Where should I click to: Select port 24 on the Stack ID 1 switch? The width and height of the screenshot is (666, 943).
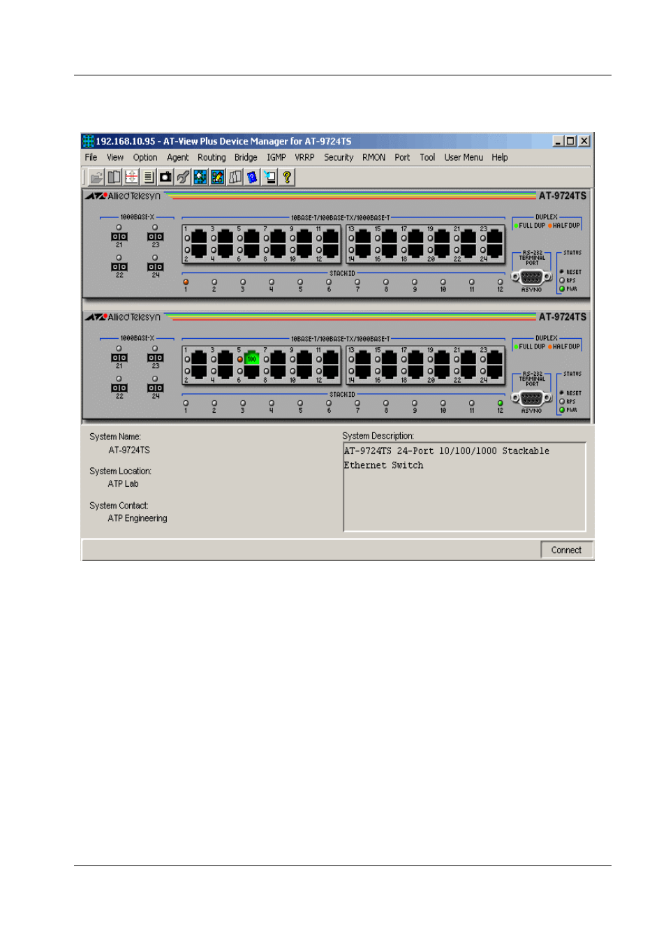(495, 250)
